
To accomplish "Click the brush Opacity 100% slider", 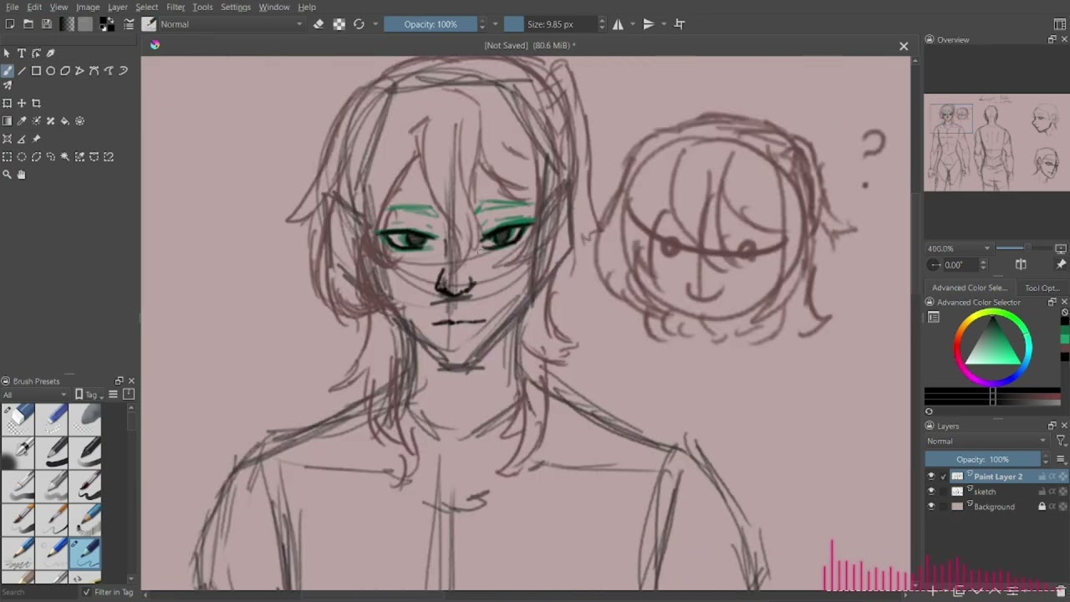I will (x=431, y=24).
